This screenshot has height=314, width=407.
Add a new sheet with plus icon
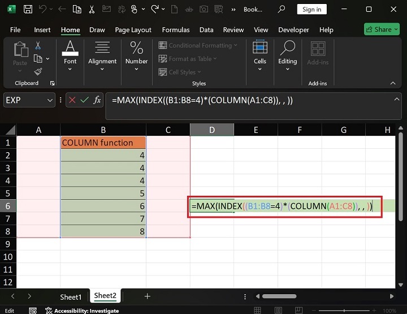148,296
